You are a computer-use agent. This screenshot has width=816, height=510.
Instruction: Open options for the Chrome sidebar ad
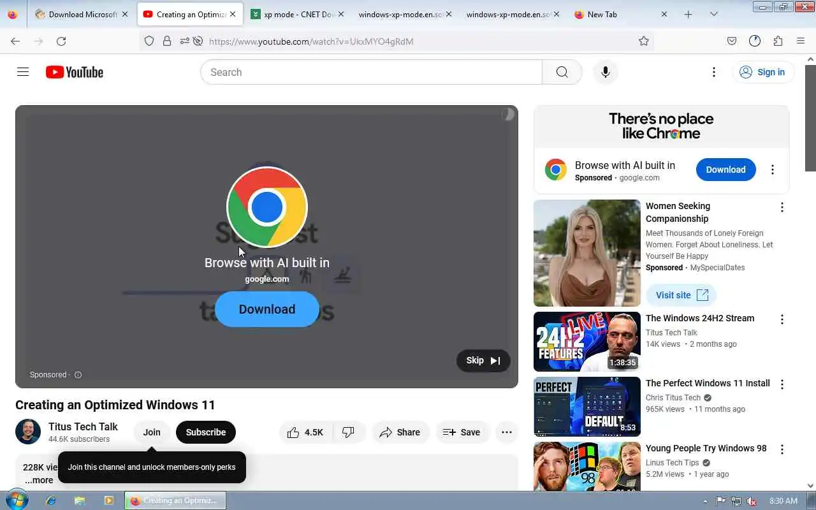[x=773, y=170]
